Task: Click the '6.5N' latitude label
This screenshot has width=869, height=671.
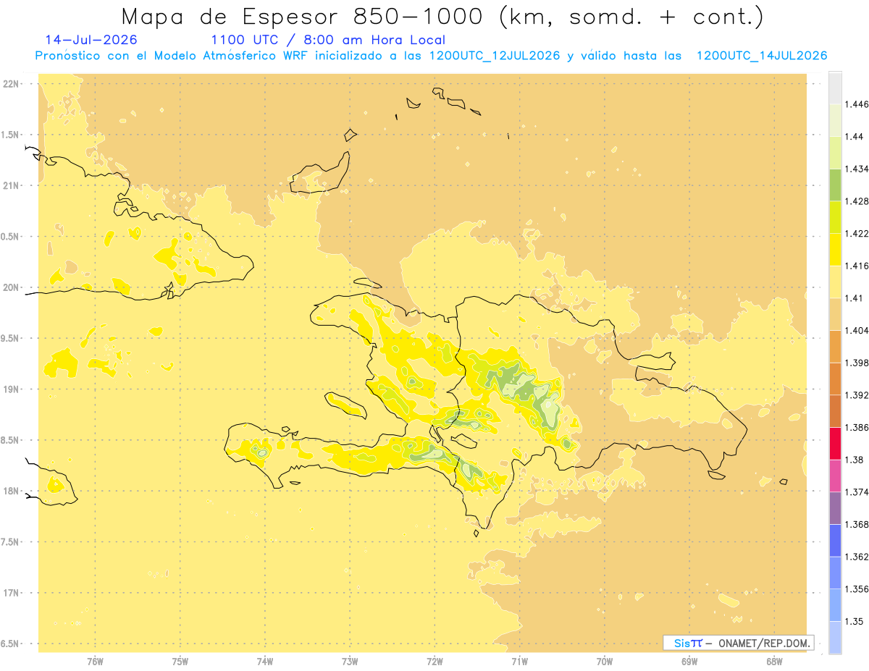Action: coord(11,643)
